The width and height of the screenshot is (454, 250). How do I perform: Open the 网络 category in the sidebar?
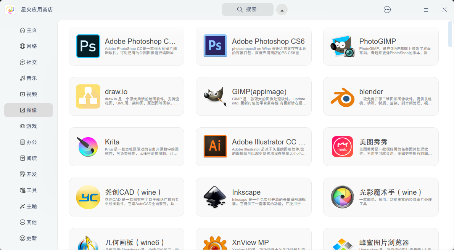(29, 46)
